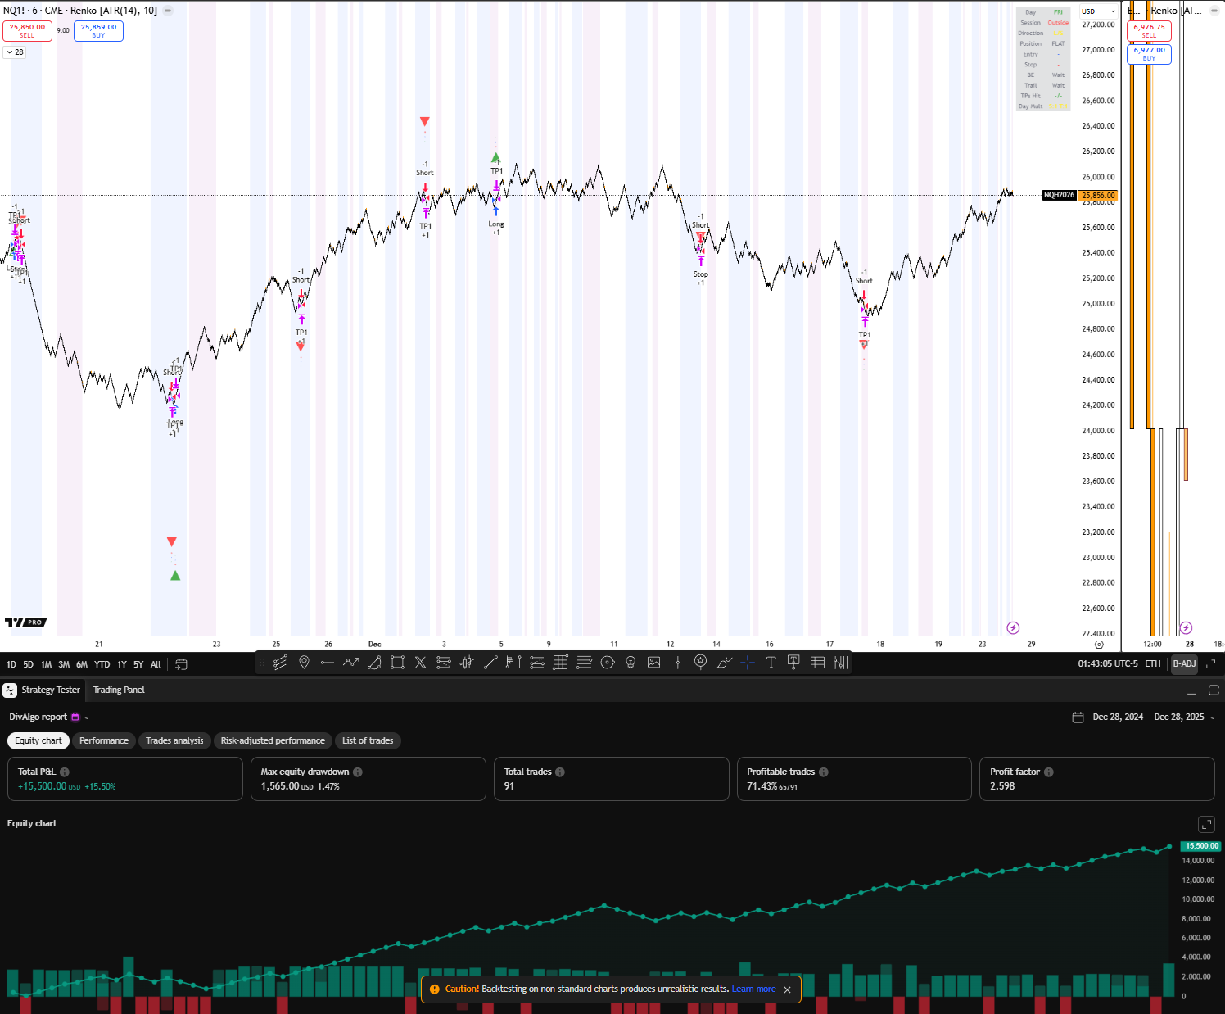This screenshot has height=1014, width=1225.
Task: Open the USD currency dropdown
Action: [x=1098, y=11]
